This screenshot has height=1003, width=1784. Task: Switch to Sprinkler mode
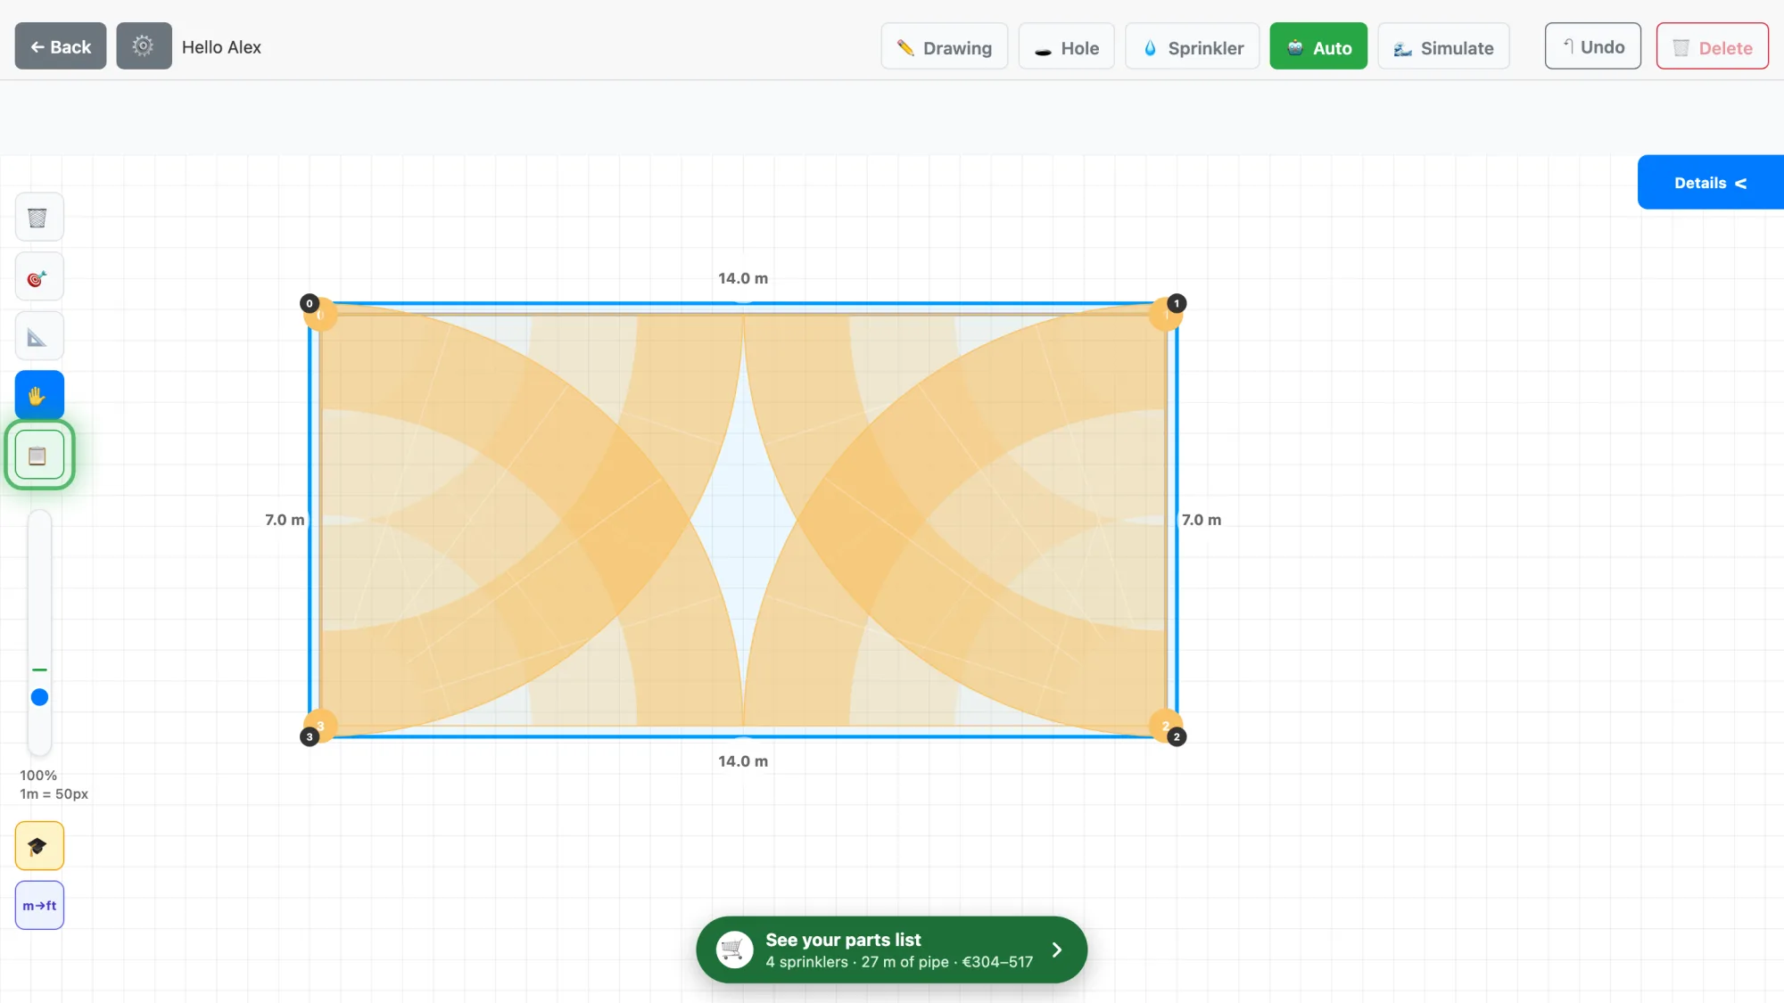coord(1193,46)
